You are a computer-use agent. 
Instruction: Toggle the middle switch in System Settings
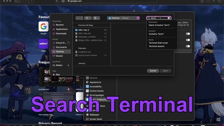[x=188, y=40]
